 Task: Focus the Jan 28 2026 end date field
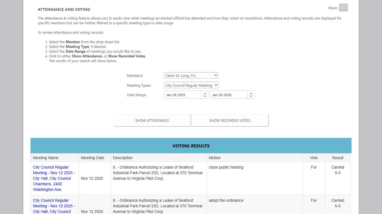(228, 95)
